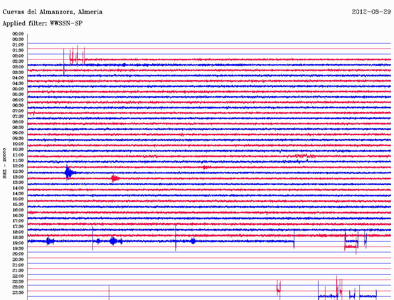Select the 16:00 time label
This screenshot has height=300, width=394.
tap(18, 210)
